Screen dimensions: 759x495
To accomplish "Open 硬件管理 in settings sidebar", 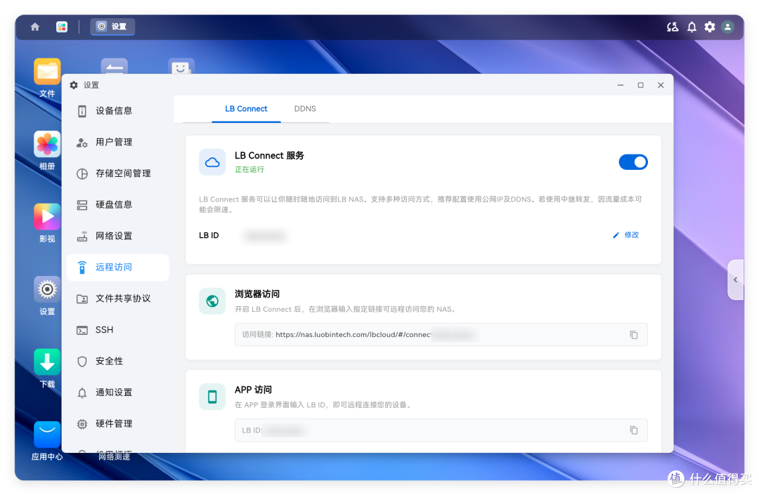I will tap(118, 424).
